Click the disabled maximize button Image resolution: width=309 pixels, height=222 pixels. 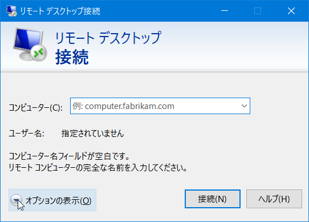point(258,11)
